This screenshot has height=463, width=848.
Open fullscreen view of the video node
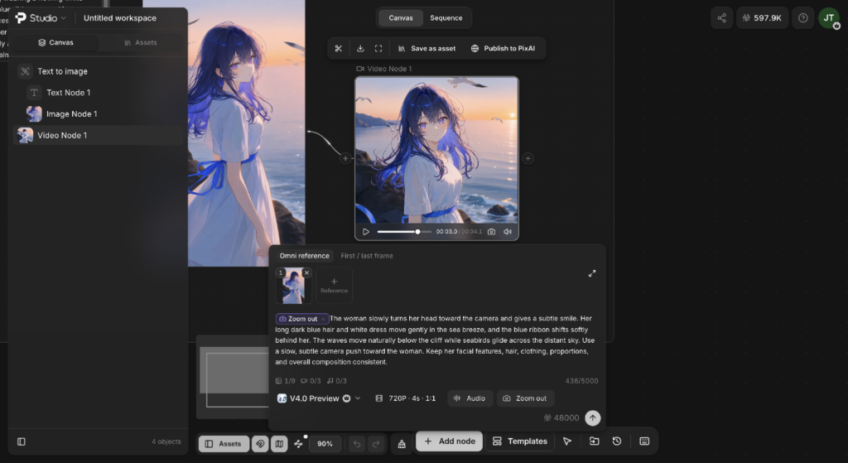(x=378, y=48)
